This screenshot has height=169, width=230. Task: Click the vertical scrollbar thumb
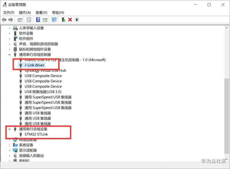click(226, 116)
